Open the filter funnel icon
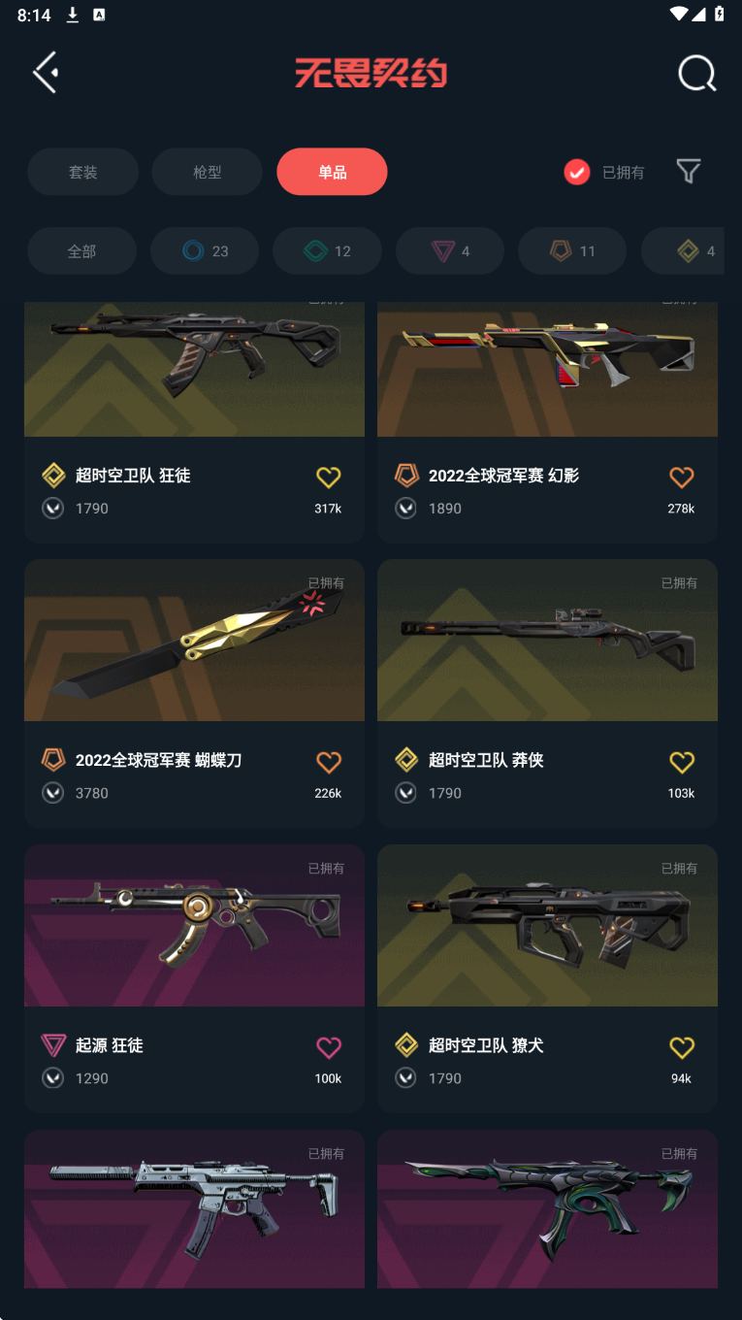 pos(689,172)
